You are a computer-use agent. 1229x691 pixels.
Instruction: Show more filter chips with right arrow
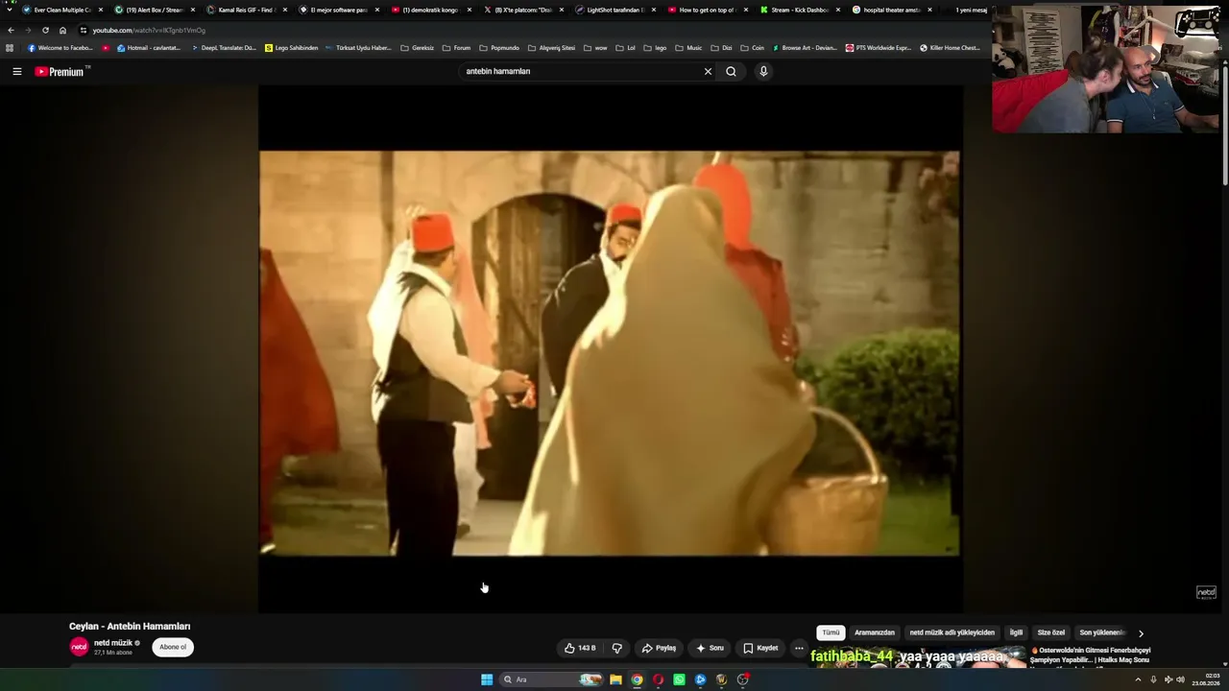point(1141,633)
